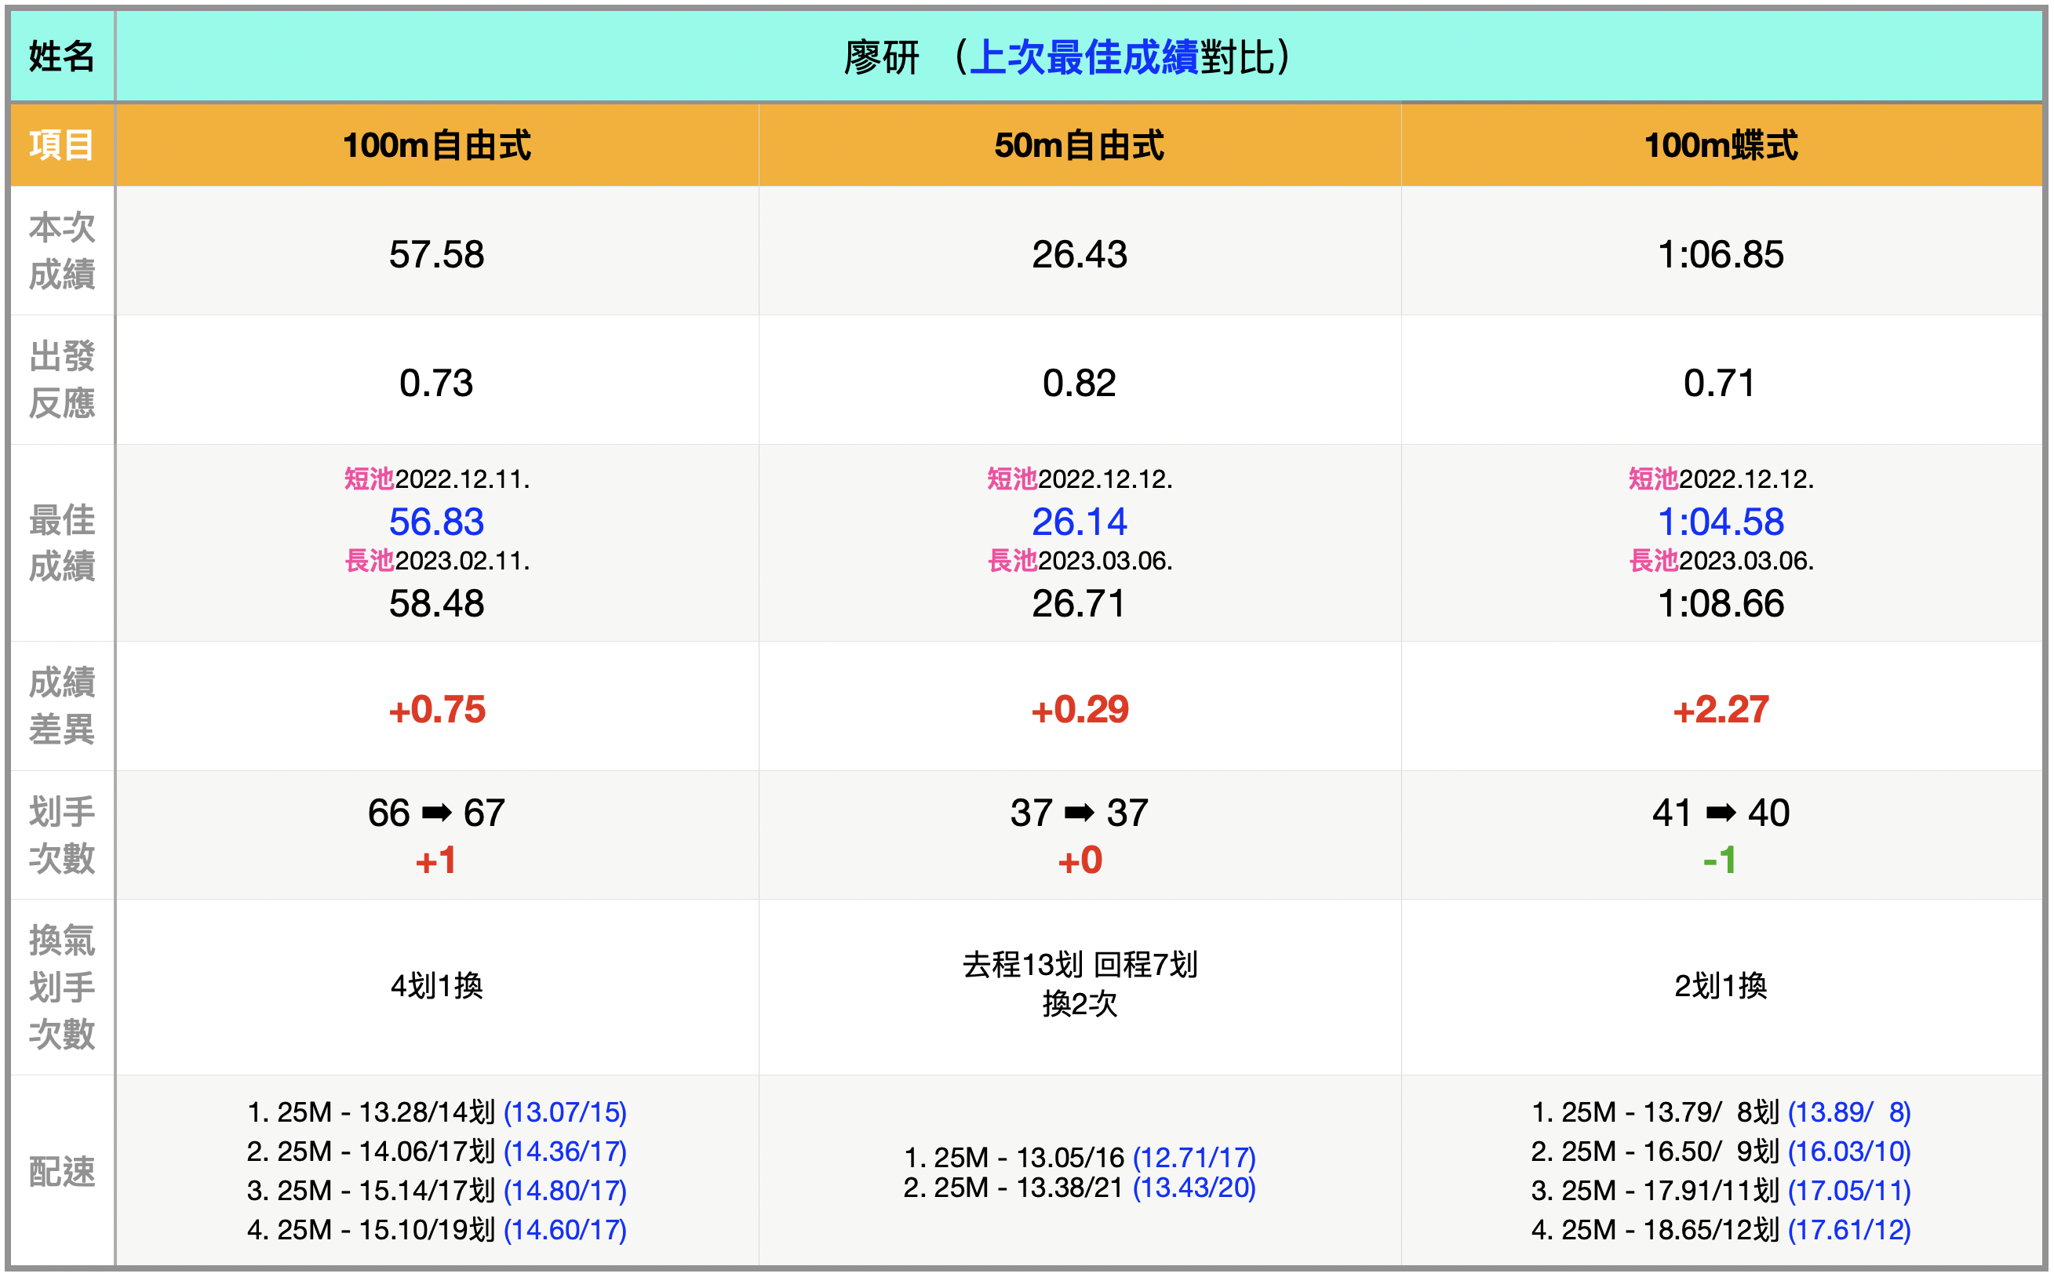
Task: Click the arrow between 66 and 67
Action: (x=437, y=813)
